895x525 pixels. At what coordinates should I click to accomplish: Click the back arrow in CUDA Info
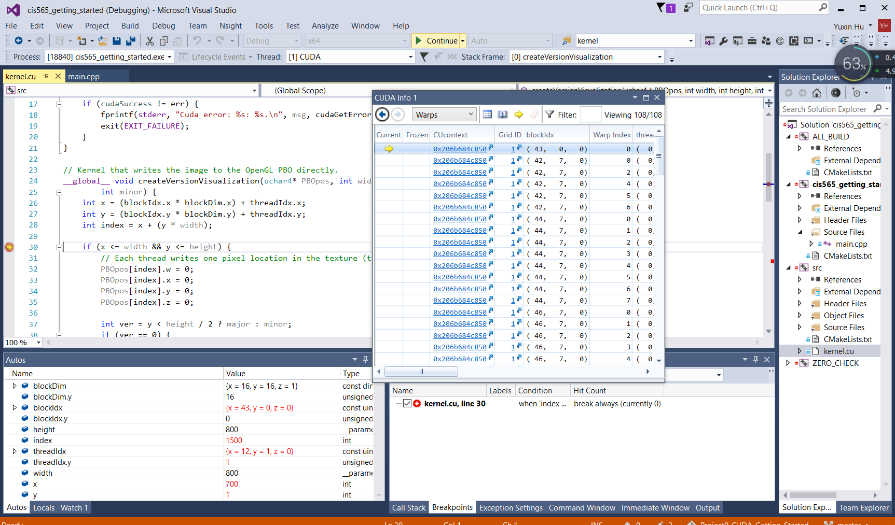382,115
